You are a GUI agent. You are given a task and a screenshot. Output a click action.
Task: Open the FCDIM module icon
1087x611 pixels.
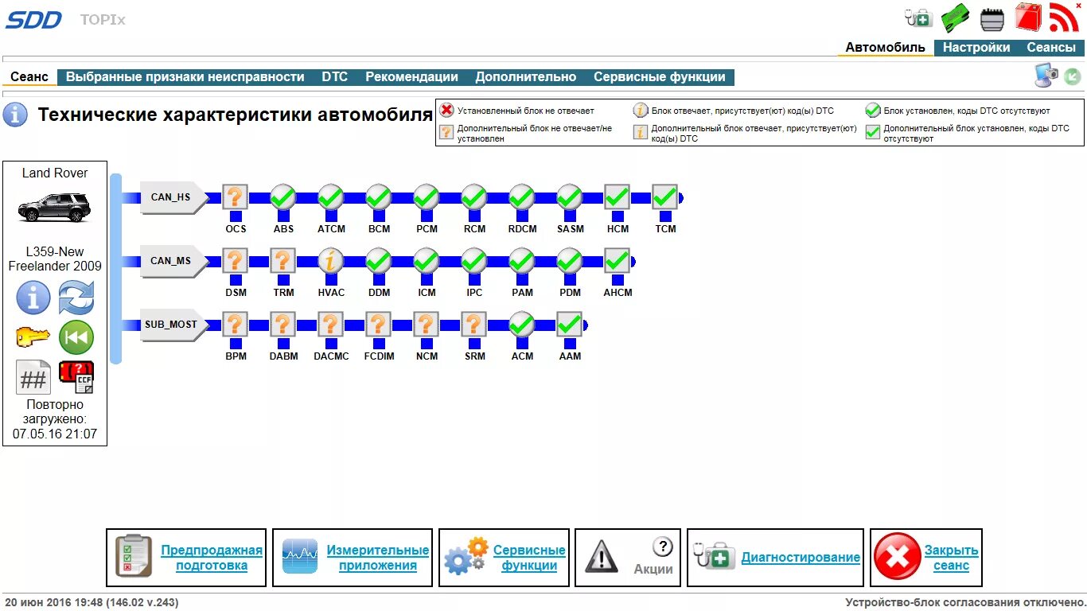379,324
